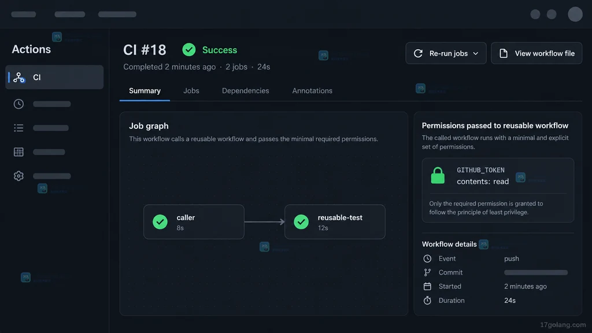Click the '2 minutes ago' started value
Viewport: 592px width, 333px height.
click(x=525, y=286)
